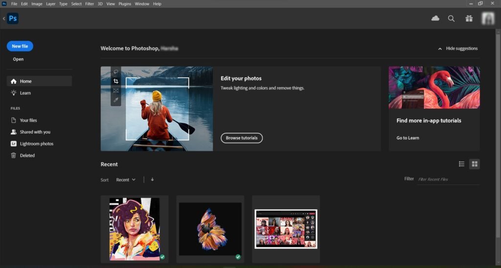The height and width of the screenshot is (268, 501).
Task: Collapse suggestions with Hide suggestions
Action: [458, 48]
